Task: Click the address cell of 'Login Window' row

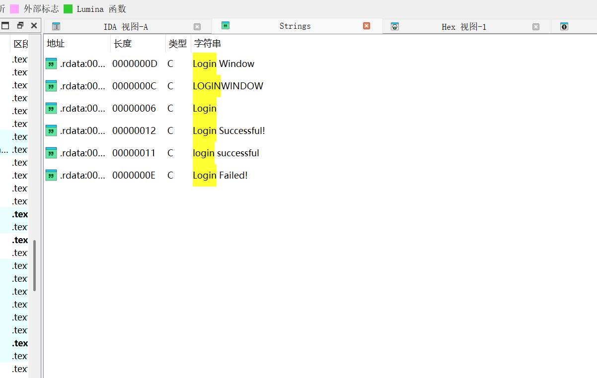Action: point(82,63)
